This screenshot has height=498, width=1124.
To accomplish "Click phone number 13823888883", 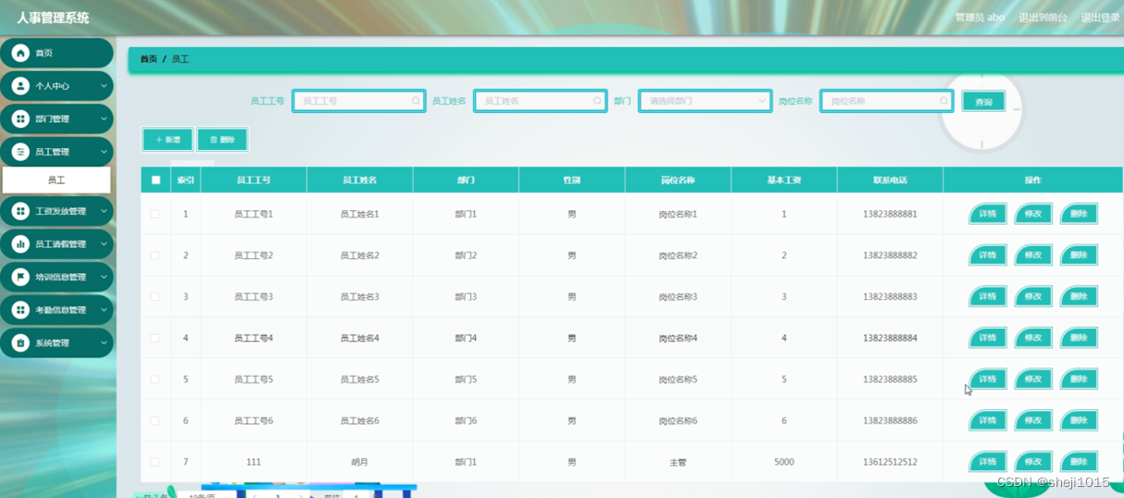I will point(890,297).
